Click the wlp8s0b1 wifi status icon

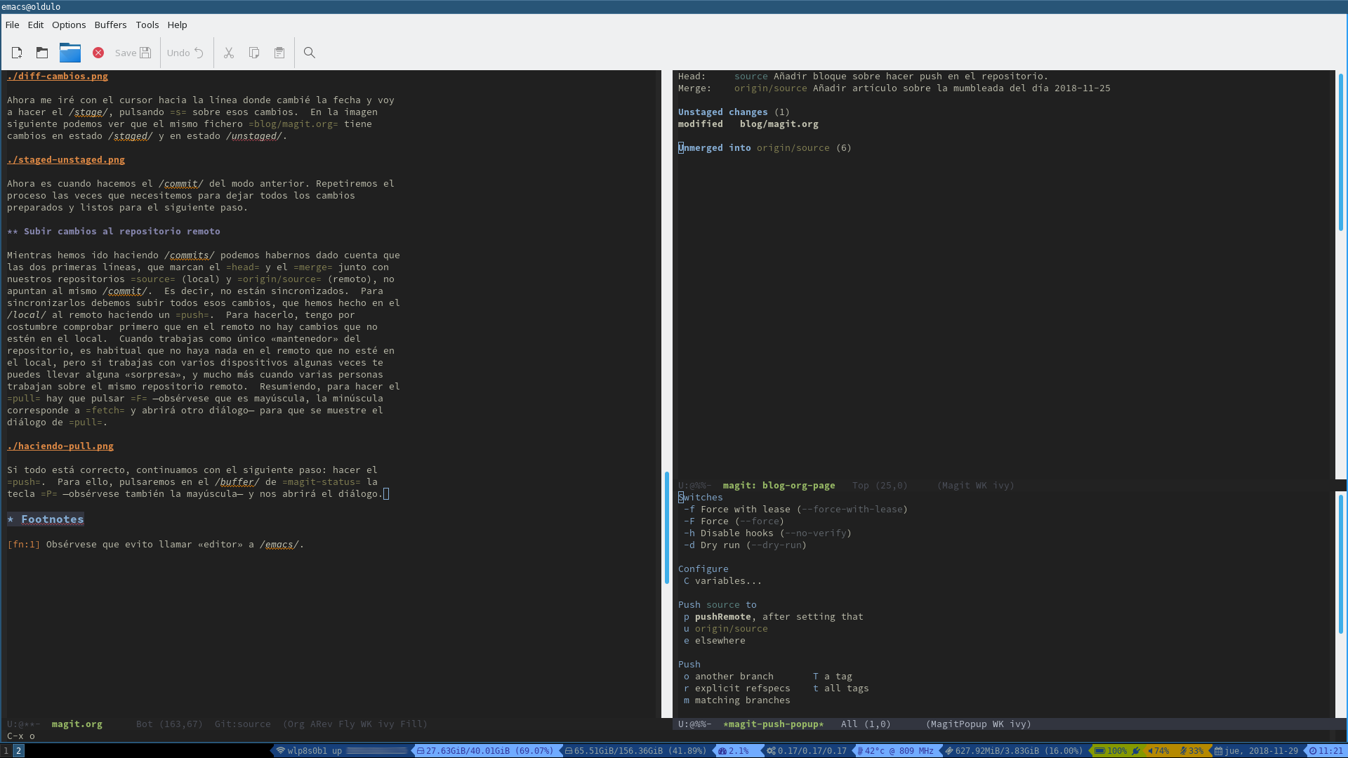pos(281,750)
